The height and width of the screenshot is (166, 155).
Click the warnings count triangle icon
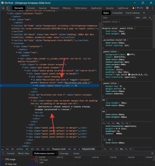[x=133, y=8]
